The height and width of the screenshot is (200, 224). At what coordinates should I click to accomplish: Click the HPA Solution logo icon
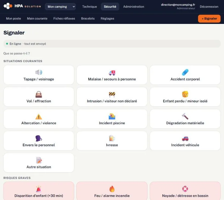[x=8, y=6]
